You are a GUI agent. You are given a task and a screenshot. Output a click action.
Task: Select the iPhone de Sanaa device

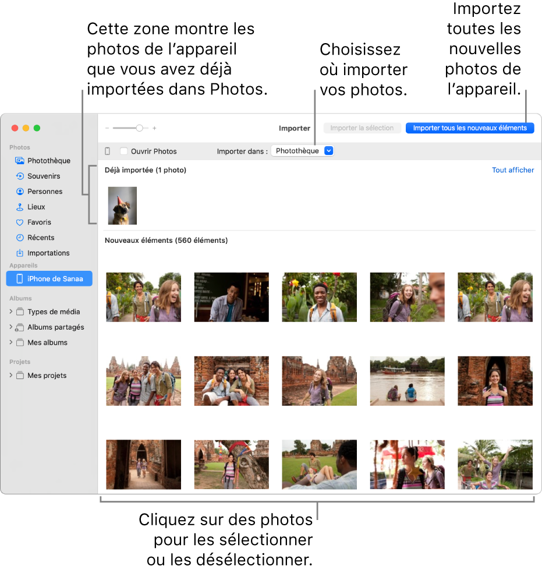(x=49, y=278)
